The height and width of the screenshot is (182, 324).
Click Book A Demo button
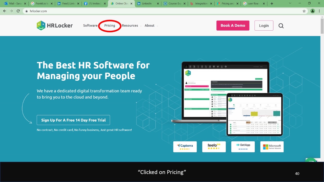click(x=233, y=26)
